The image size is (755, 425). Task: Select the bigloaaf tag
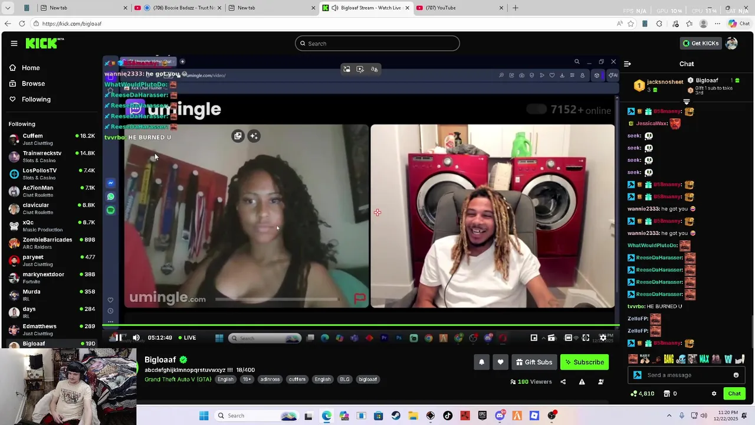pos(368,380)
